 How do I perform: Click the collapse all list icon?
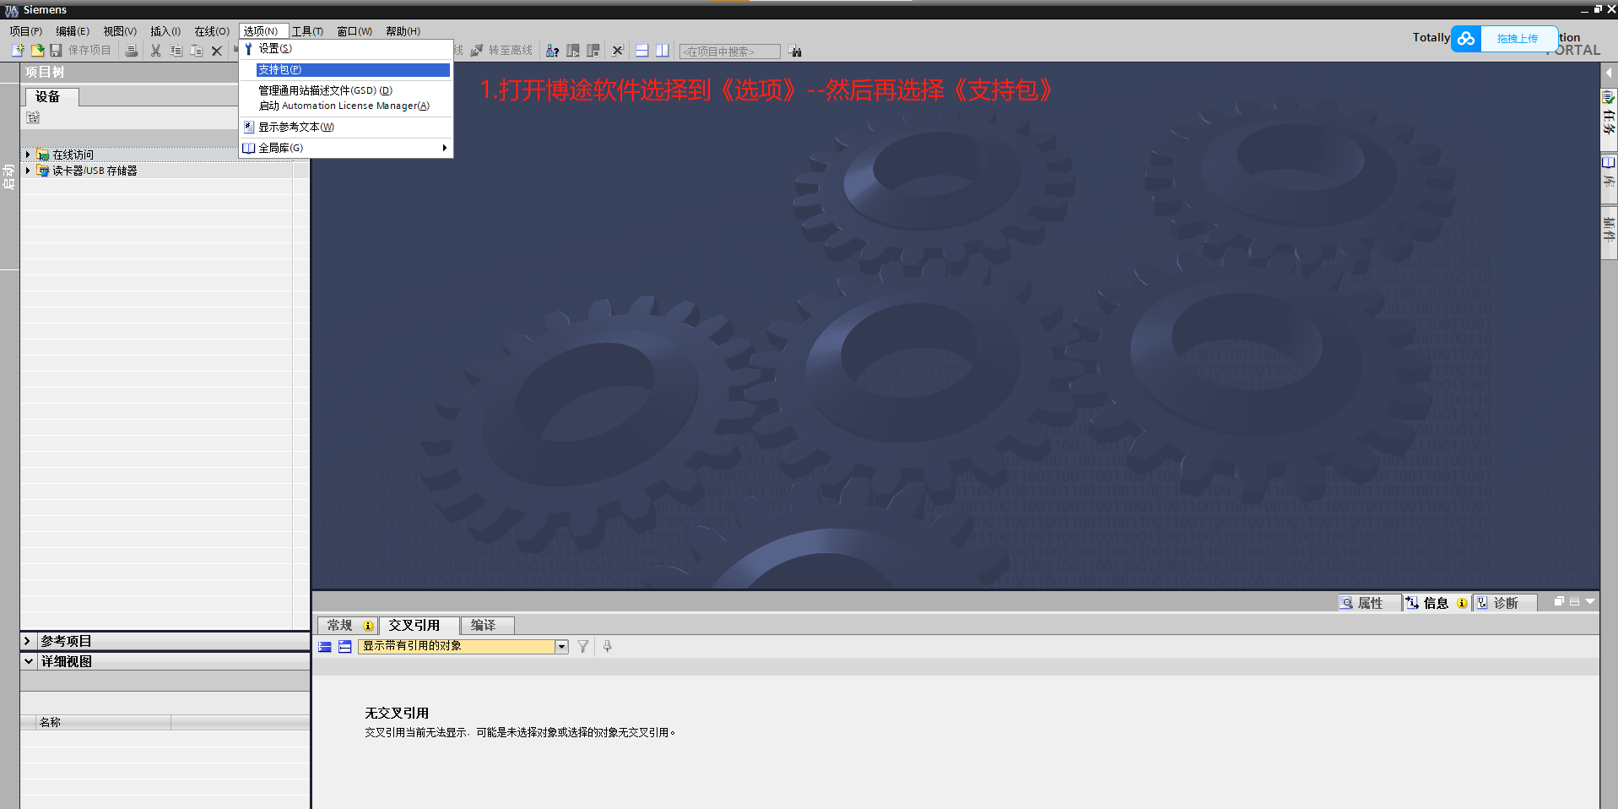[345, 647]
